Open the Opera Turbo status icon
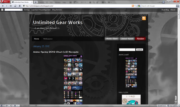The height and width of the screenshot is (107, 180). 15,106
